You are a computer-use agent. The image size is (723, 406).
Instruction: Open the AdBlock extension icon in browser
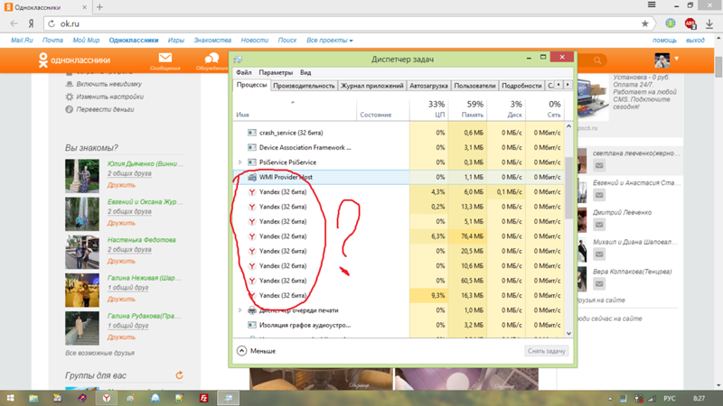coord(690,23)
